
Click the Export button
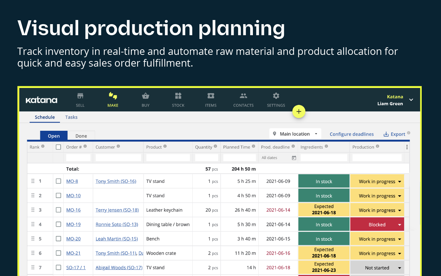(x=394, y=134)
